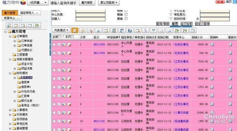Viewport: 237px width, 131px height.
Task: Click the 请输入查询关键字 search field
Action: (x=64, y=3)
